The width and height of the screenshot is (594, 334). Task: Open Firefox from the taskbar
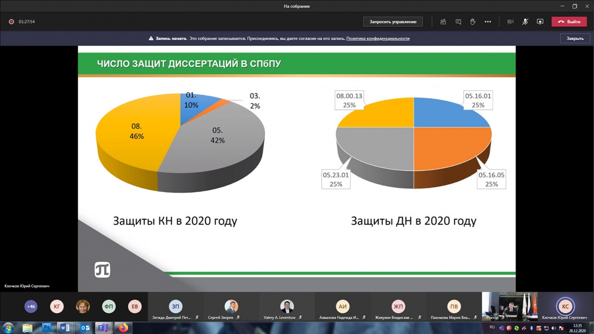[x=123, y=328]
